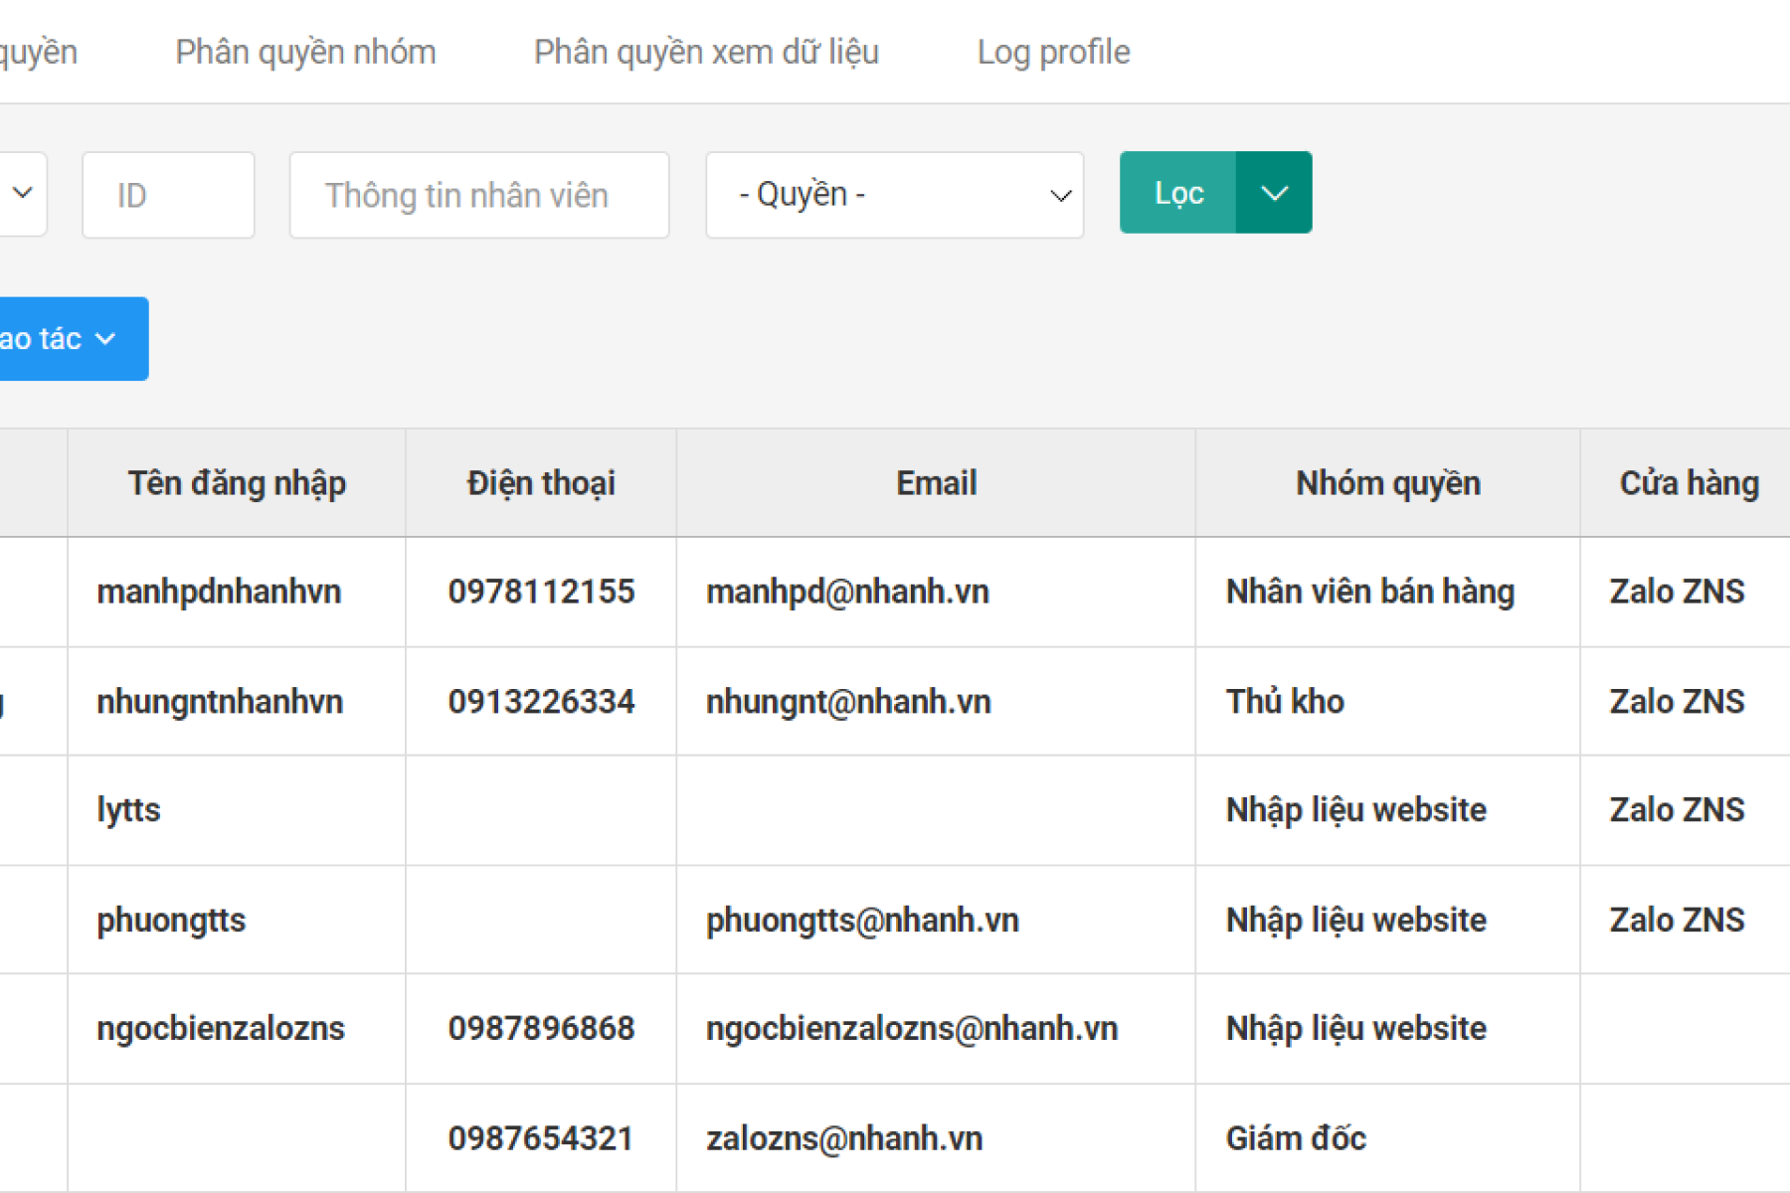The width and height of the screenshot is (1790, 1193).
Task: Open the "Phân quyền xem dữ liệu" tab
Action: tap(705, 52)
